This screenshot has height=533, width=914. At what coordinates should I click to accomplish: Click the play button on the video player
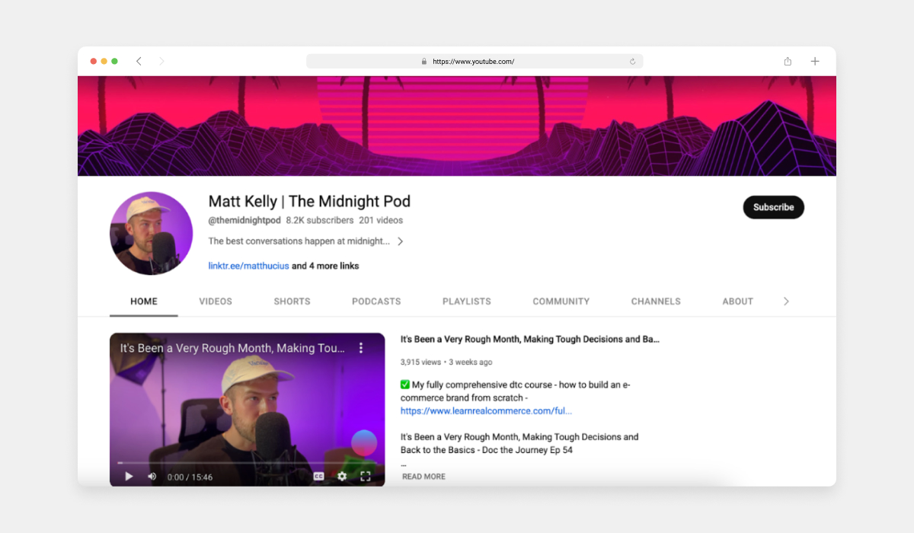tap(128, 476)
